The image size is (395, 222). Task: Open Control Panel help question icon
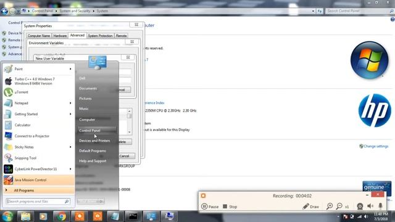pos(393,20)
